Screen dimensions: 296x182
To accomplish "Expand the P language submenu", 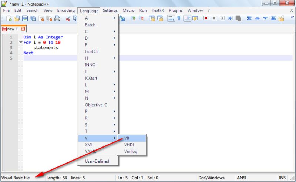I will click(x=98, y=111).
